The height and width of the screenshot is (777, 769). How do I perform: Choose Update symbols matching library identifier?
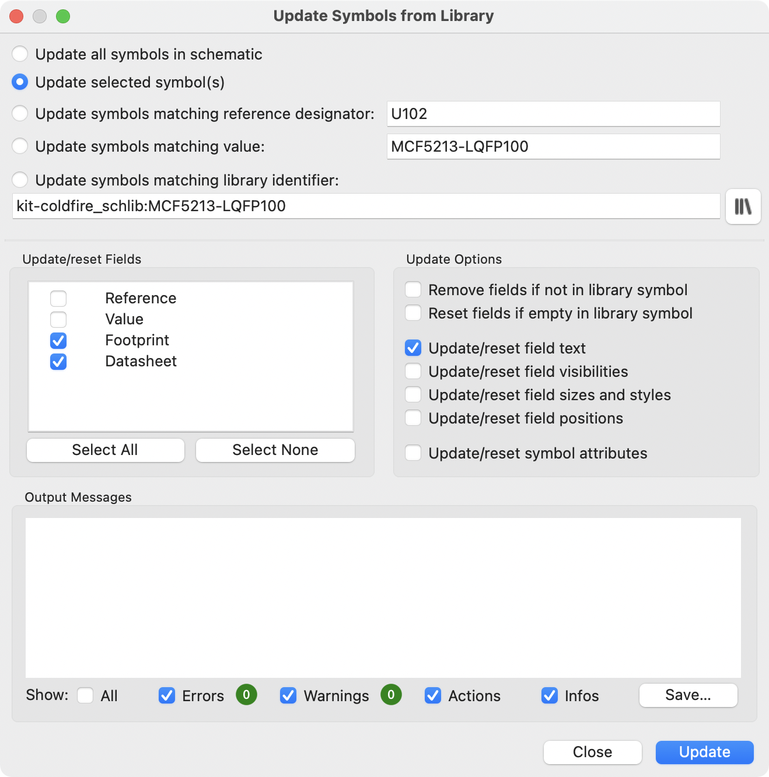click(x=20, y=180)
